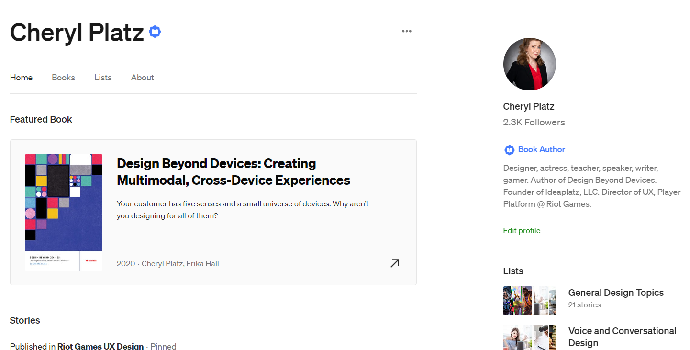Click the Book Author text label
690x350 pixels.
click(541, 149)
